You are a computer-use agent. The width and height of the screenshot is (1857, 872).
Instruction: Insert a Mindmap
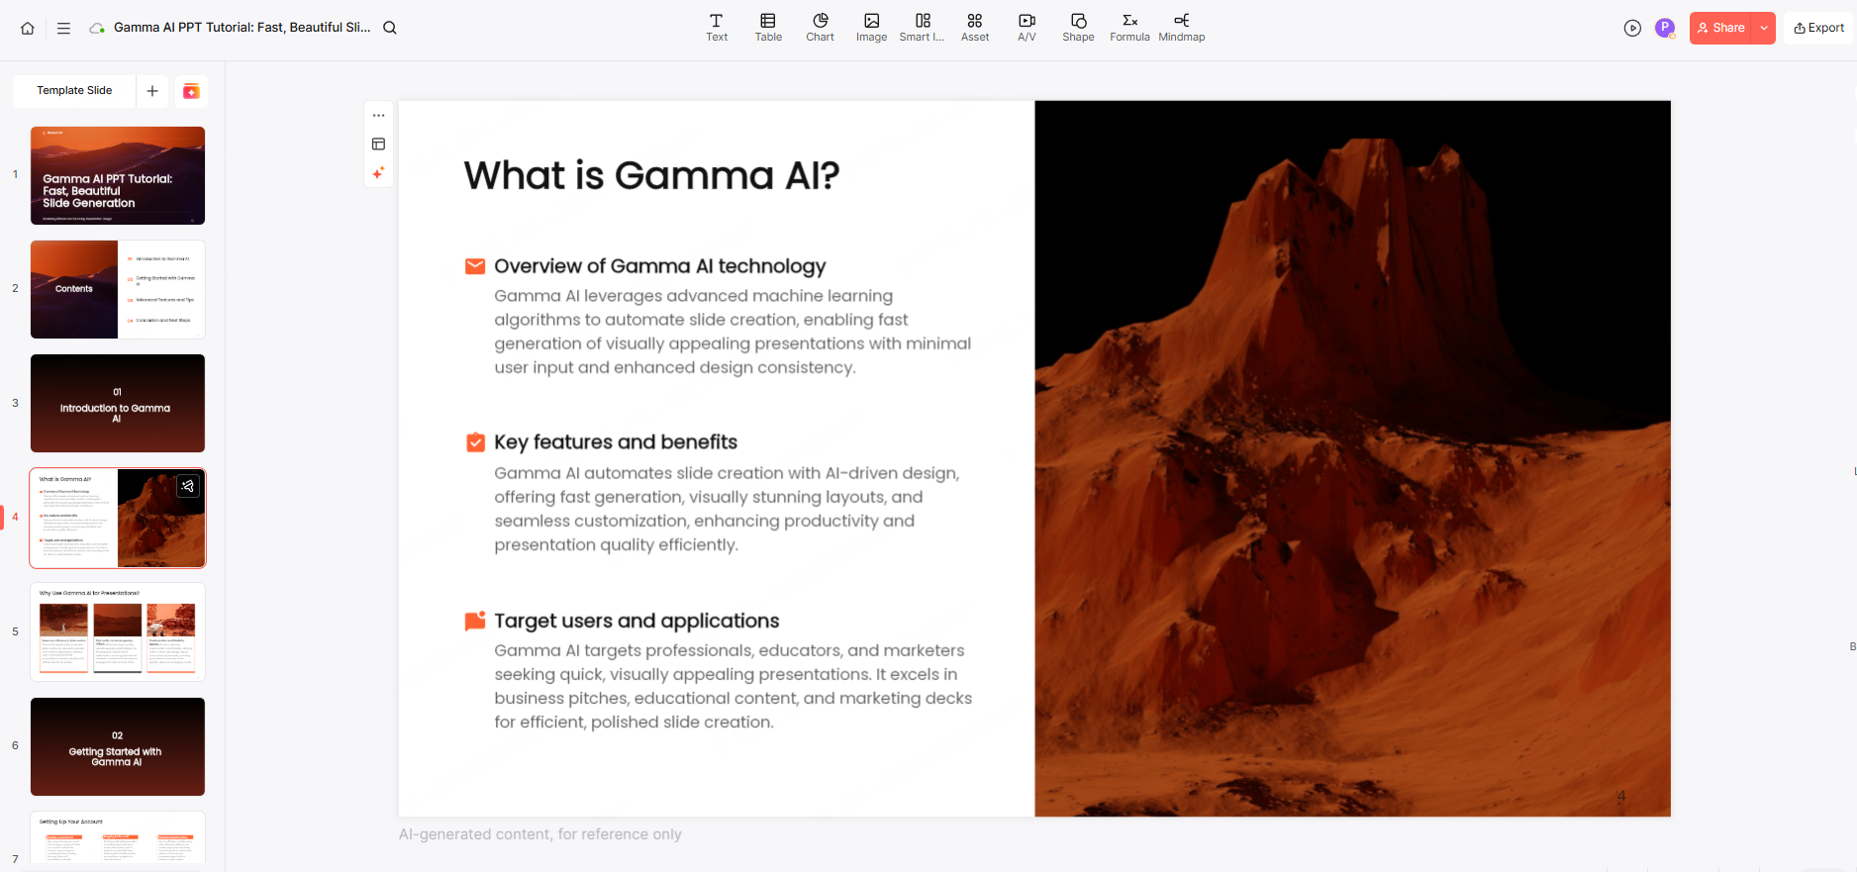coord(1182,28)
